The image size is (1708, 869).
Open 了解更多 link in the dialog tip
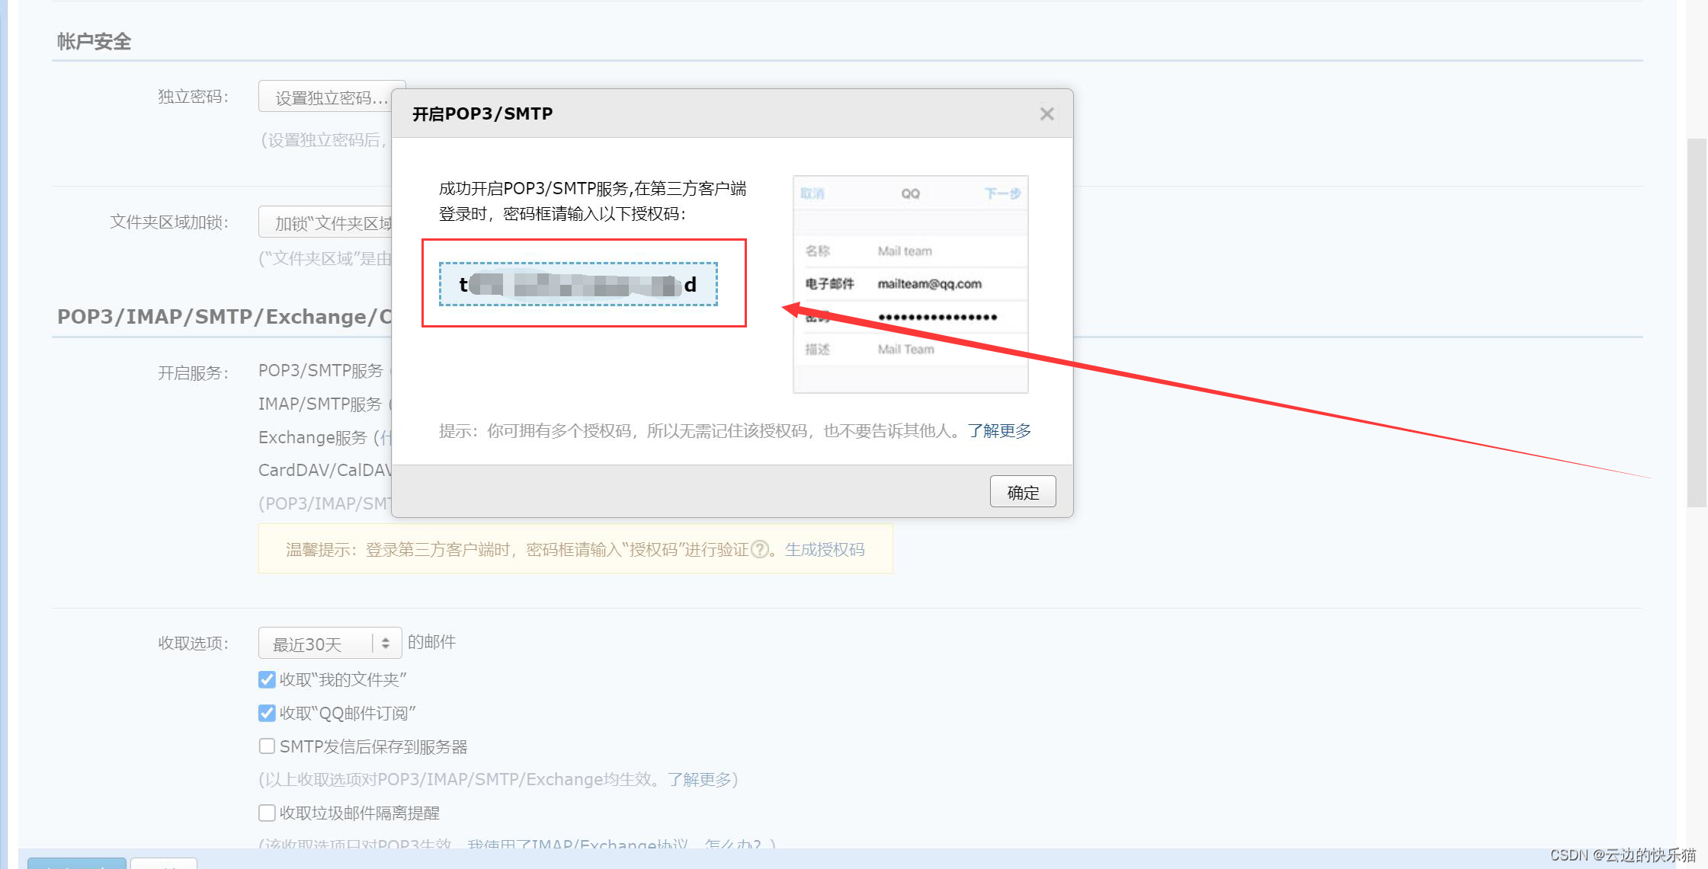point(999,431)
